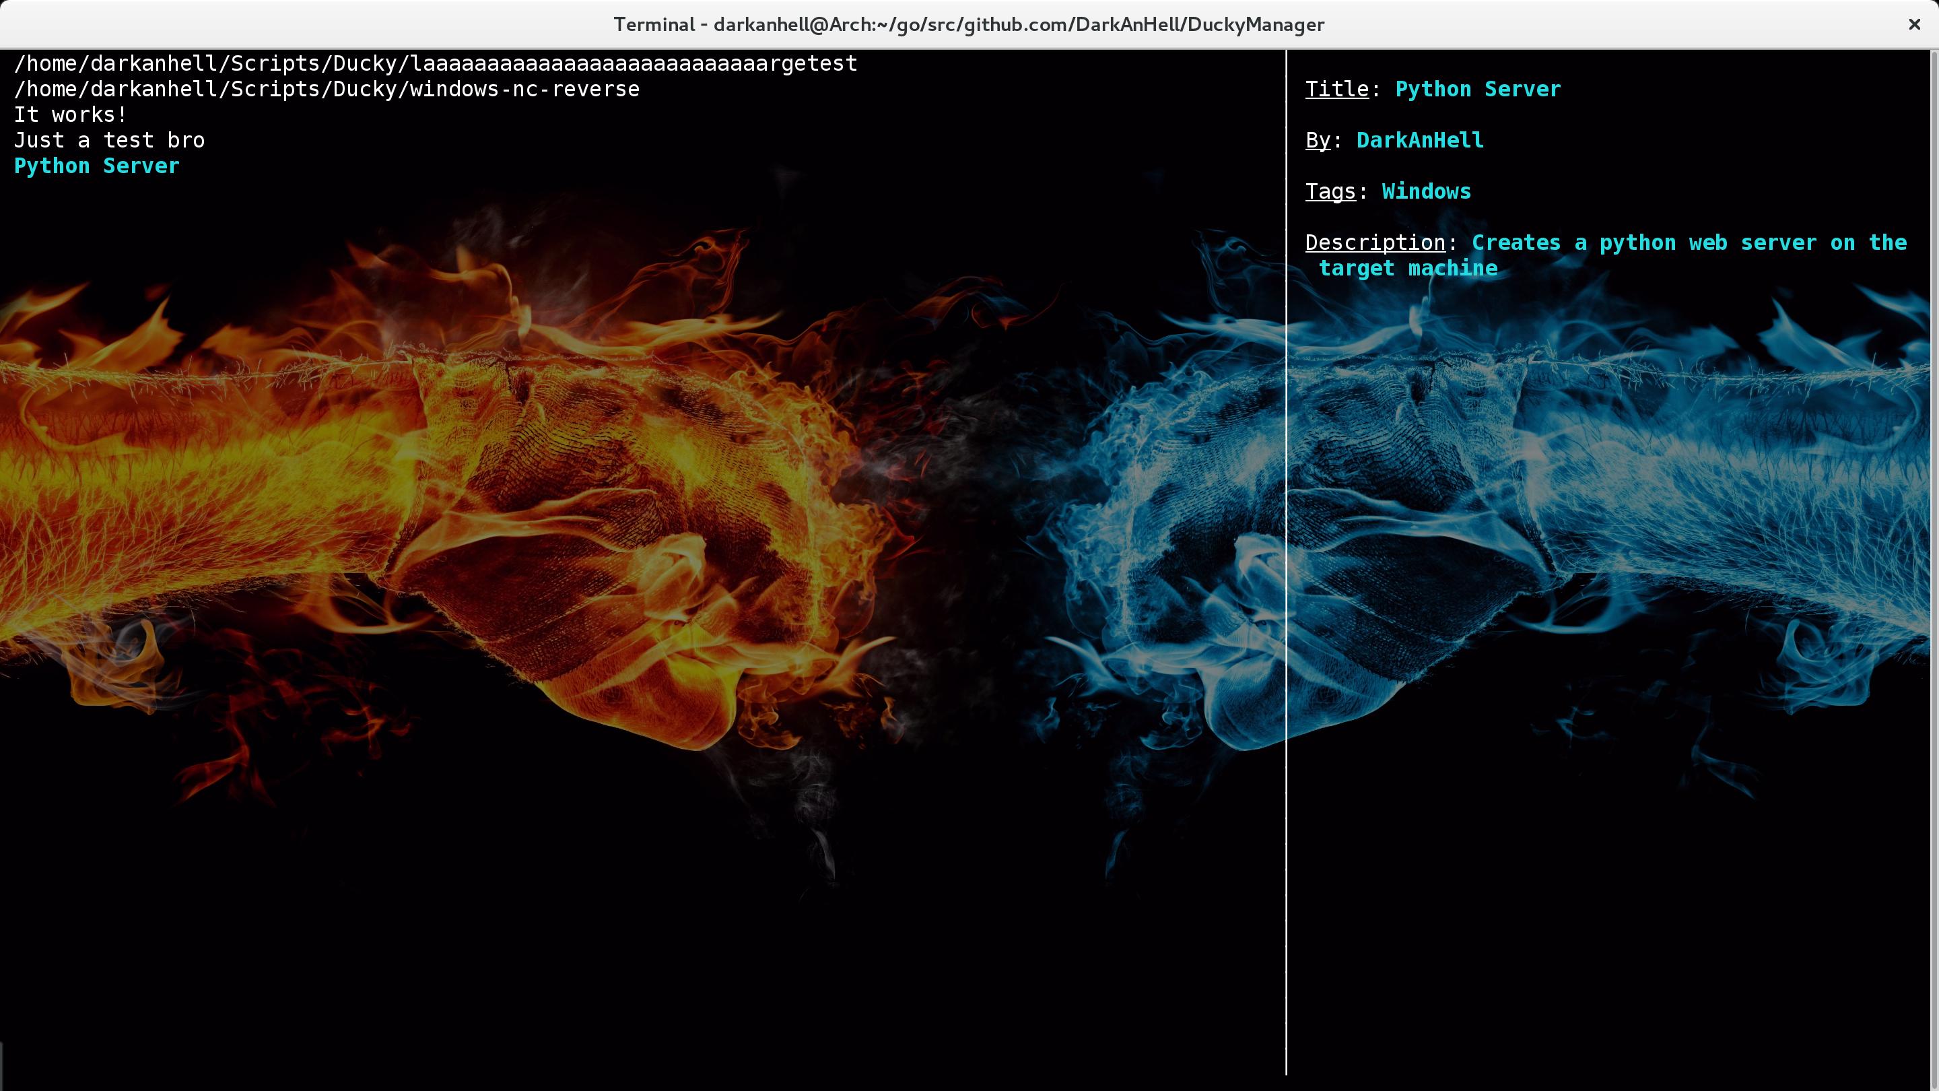Select the "It works!" list entry

click(x=71, y=114)
